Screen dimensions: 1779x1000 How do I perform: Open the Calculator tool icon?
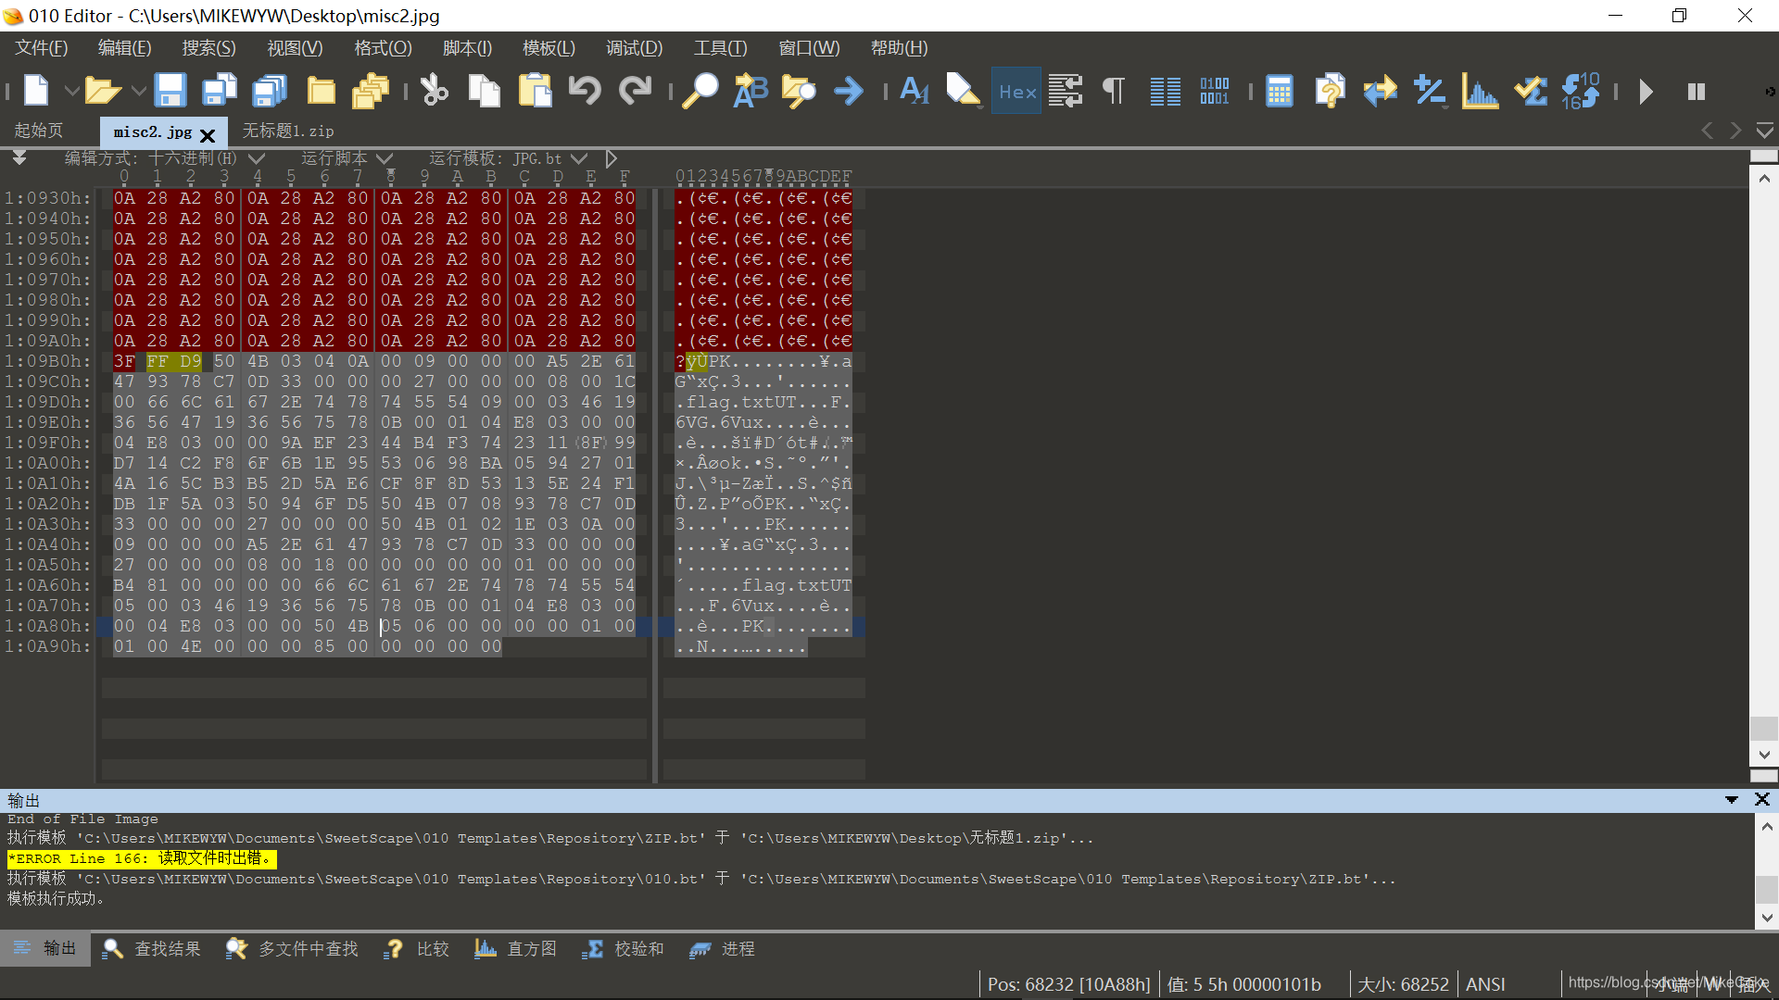(1279, 91)
